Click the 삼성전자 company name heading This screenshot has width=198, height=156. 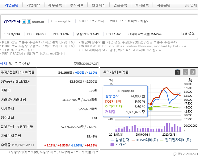coord(12,21)
